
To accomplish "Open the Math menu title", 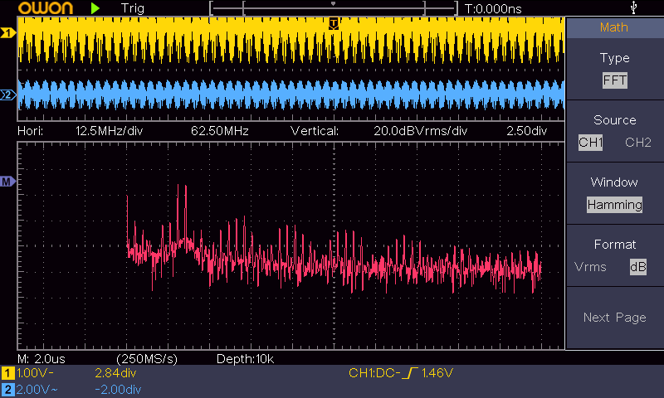I will [614, 27].
